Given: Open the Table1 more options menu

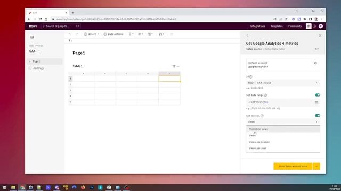Looking at the screenshot, I should (178, 66).
